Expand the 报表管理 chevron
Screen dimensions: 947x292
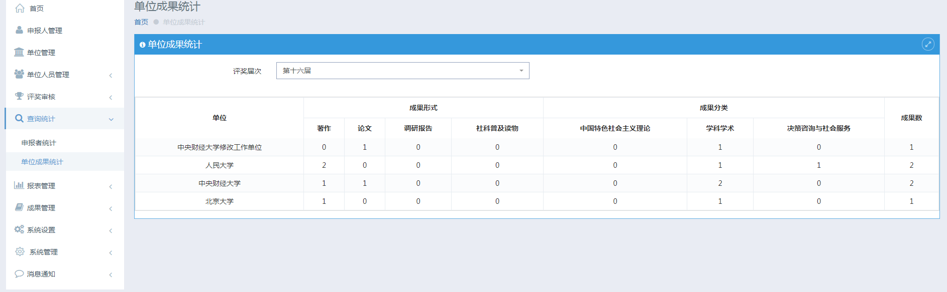click(x=111, y=186)
